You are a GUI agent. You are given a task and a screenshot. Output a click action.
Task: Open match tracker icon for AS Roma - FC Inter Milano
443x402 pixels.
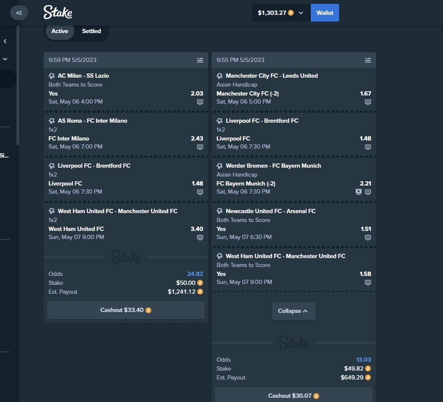[x=200, y=147]
